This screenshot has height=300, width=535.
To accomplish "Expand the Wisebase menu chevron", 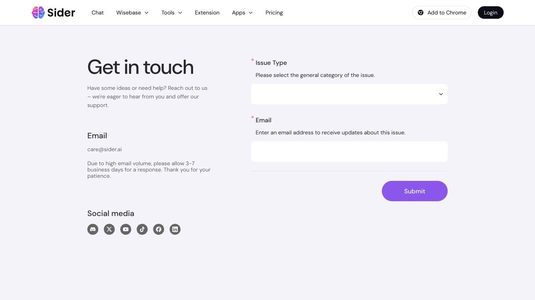I will (146, 12).
